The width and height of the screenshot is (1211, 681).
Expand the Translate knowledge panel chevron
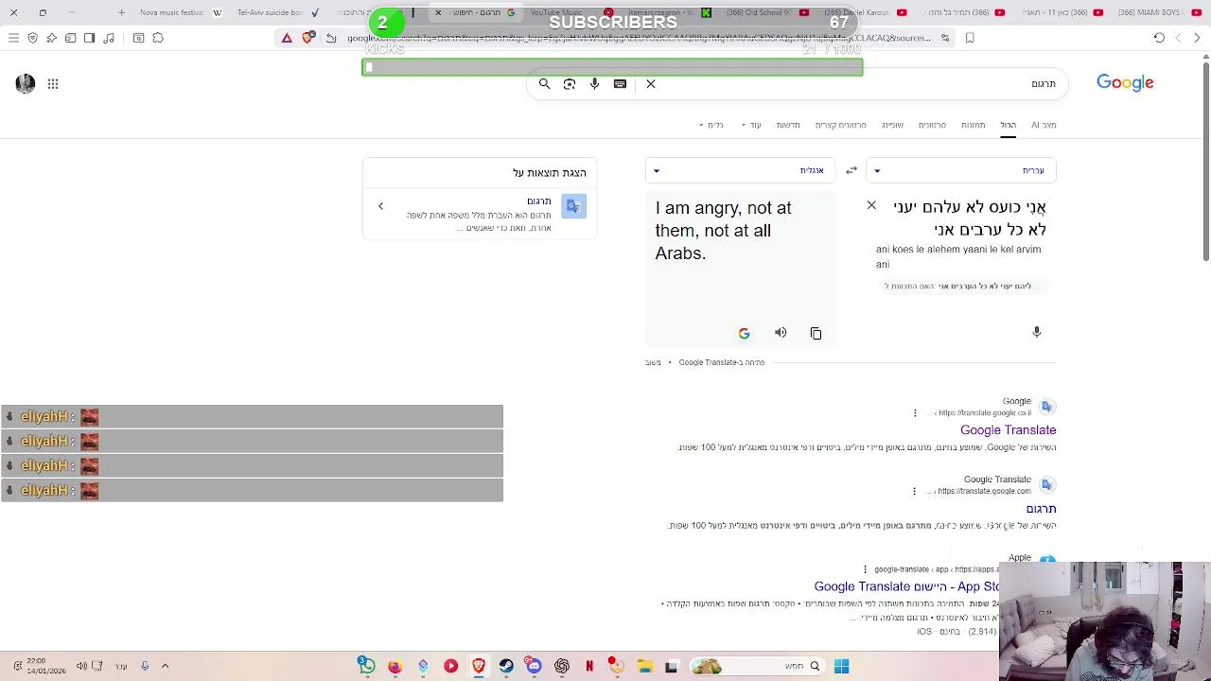[380, 206]
